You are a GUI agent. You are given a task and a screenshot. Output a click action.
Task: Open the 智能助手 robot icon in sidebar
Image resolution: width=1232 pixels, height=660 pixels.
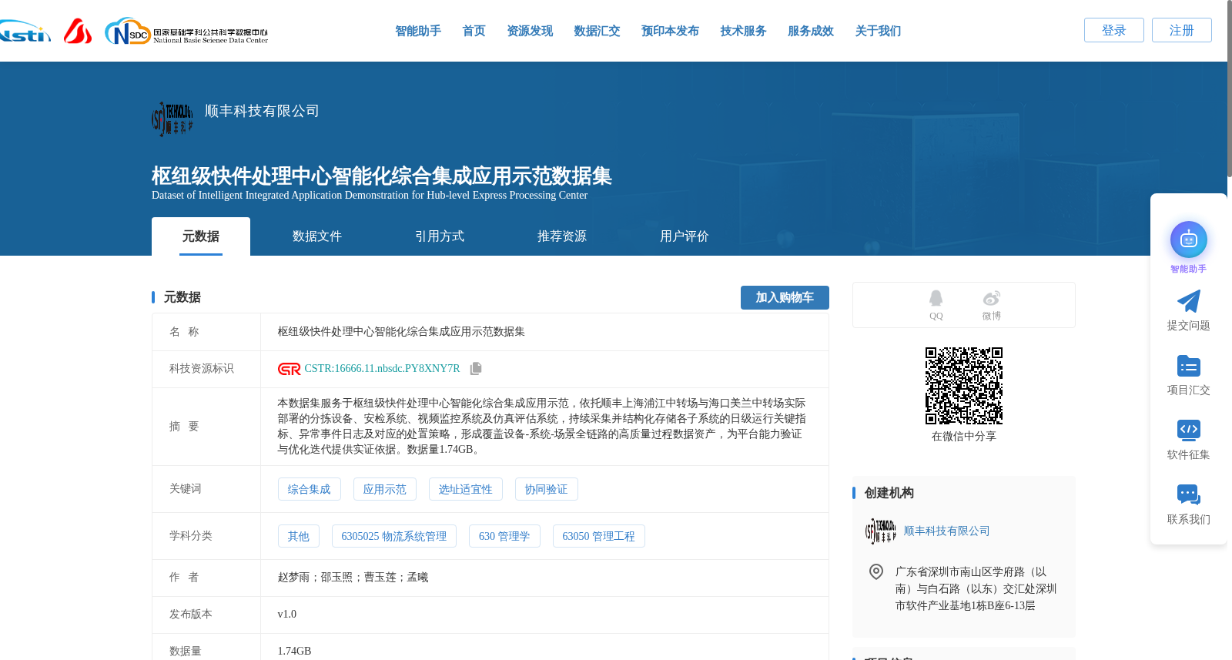[x=1188, y=240]
